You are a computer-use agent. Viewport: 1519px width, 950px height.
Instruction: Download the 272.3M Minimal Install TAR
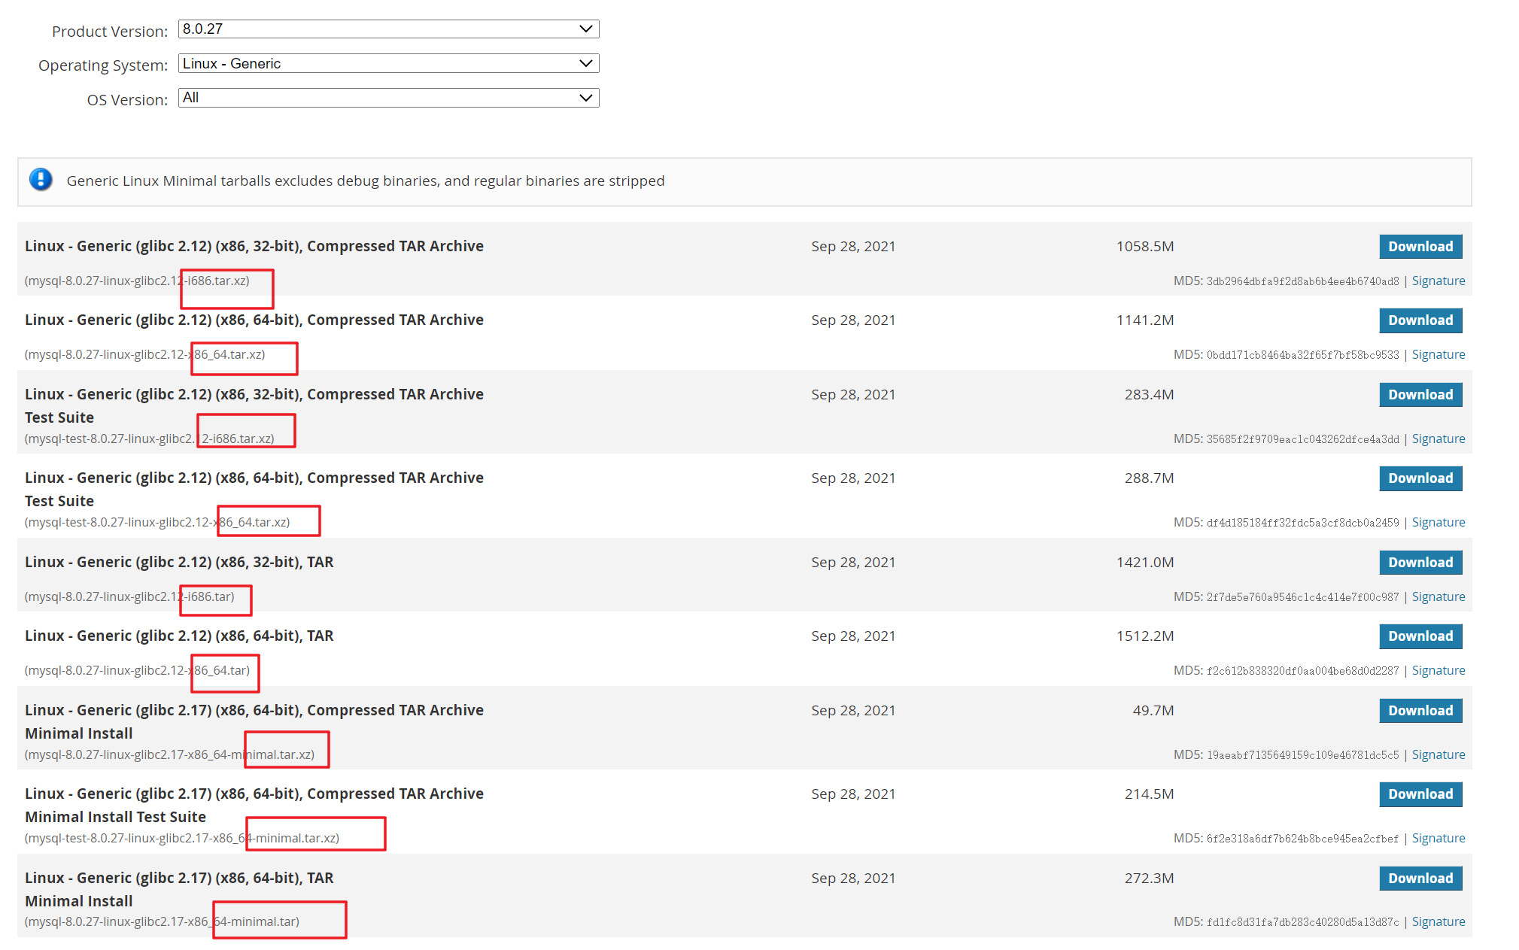(x=1420, y=879)
